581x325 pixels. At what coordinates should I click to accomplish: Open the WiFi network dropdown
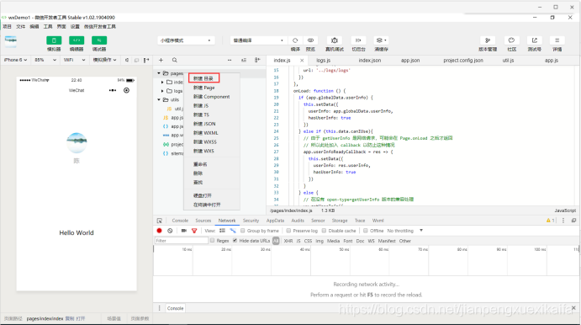(x=75, y=60)
